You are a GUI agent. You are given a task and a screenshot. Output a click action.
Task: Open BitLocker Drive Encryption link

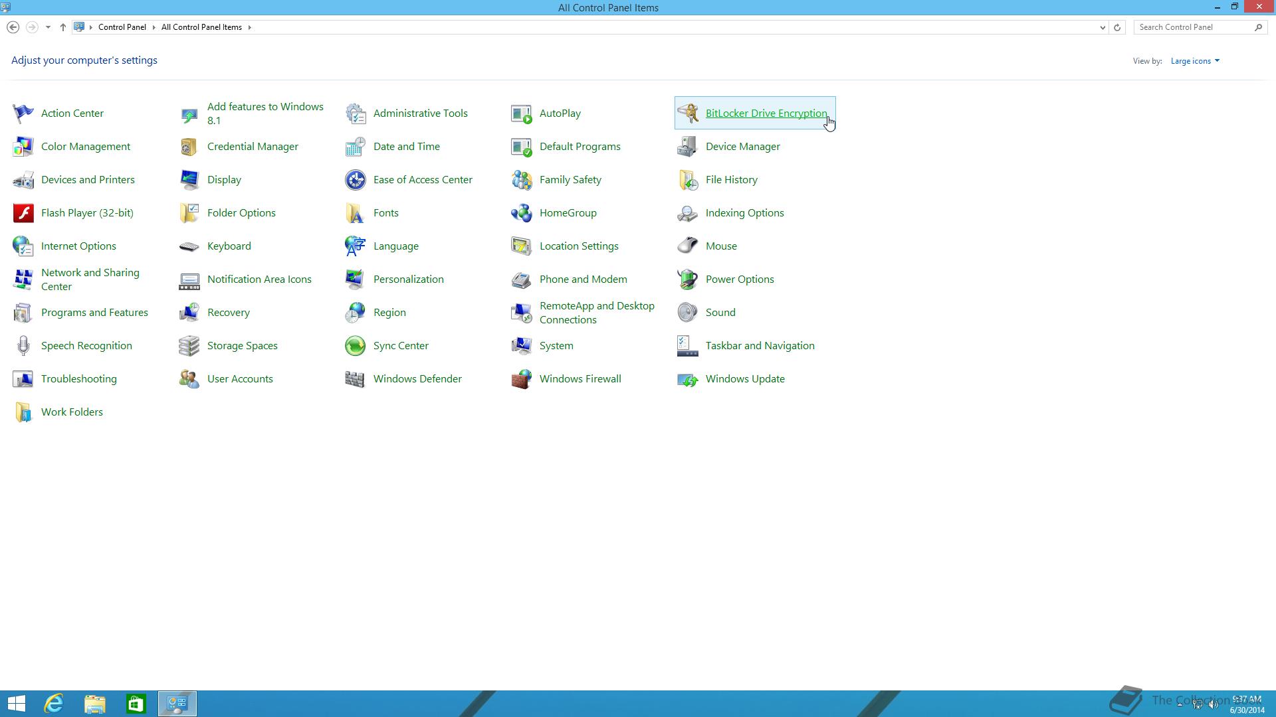coord(766,114)
